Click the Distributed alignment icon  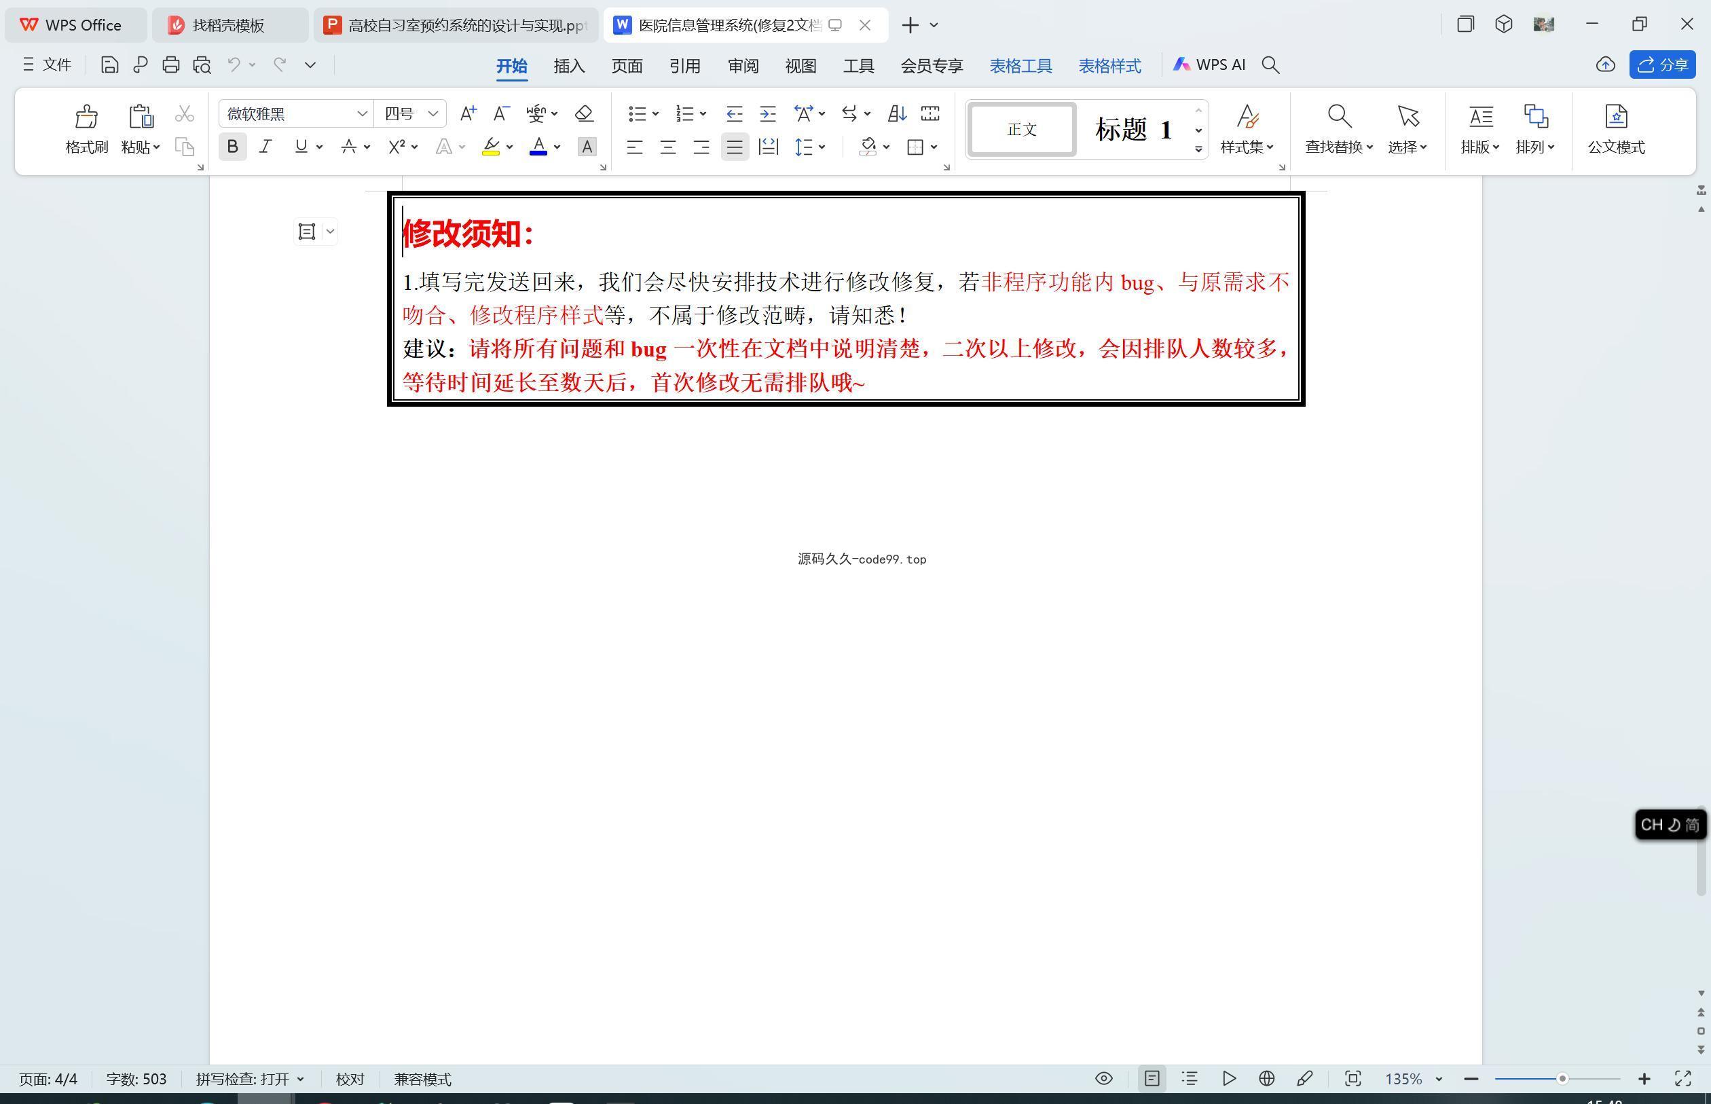[769, 147]
